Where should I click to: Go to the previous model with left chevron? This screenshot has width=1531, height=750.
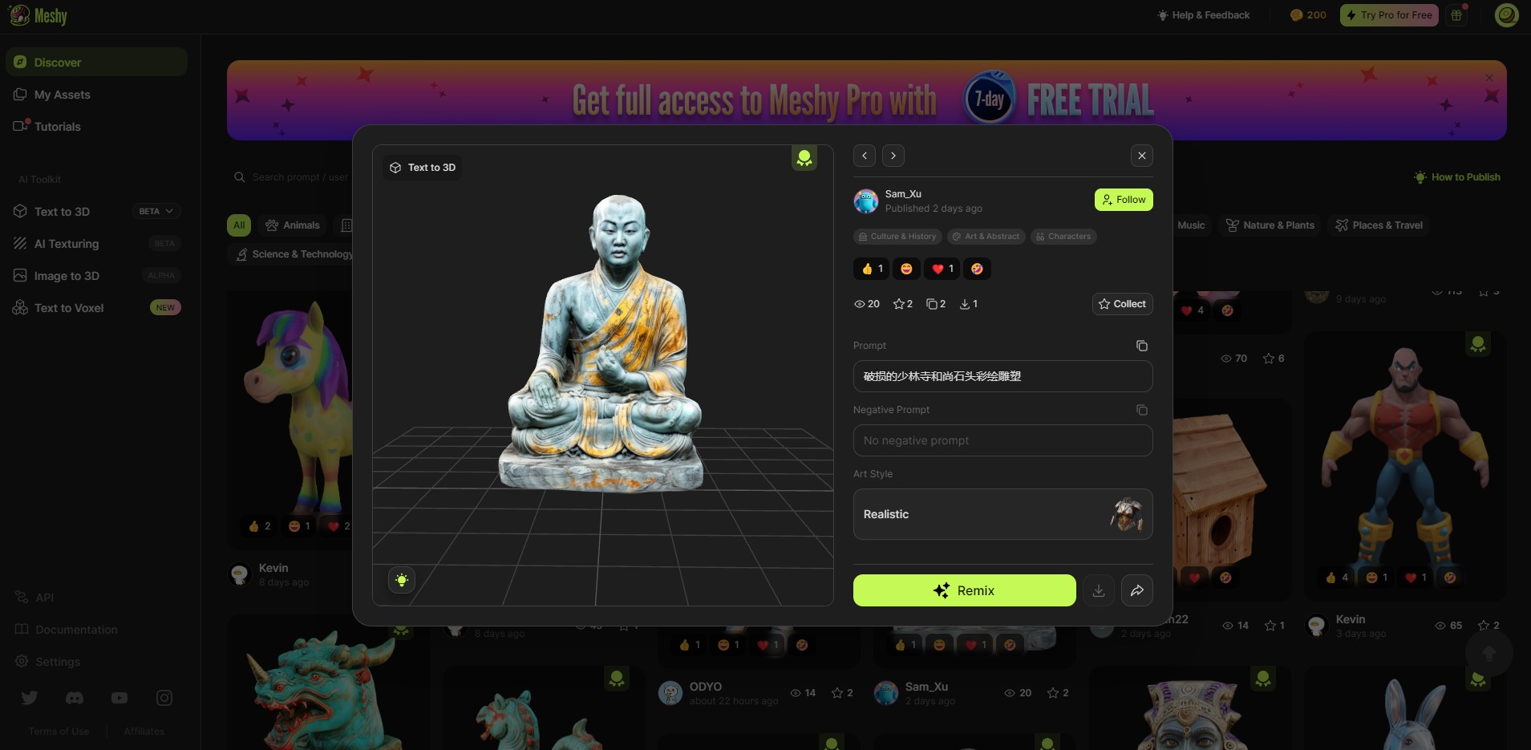tap(865, 156)
